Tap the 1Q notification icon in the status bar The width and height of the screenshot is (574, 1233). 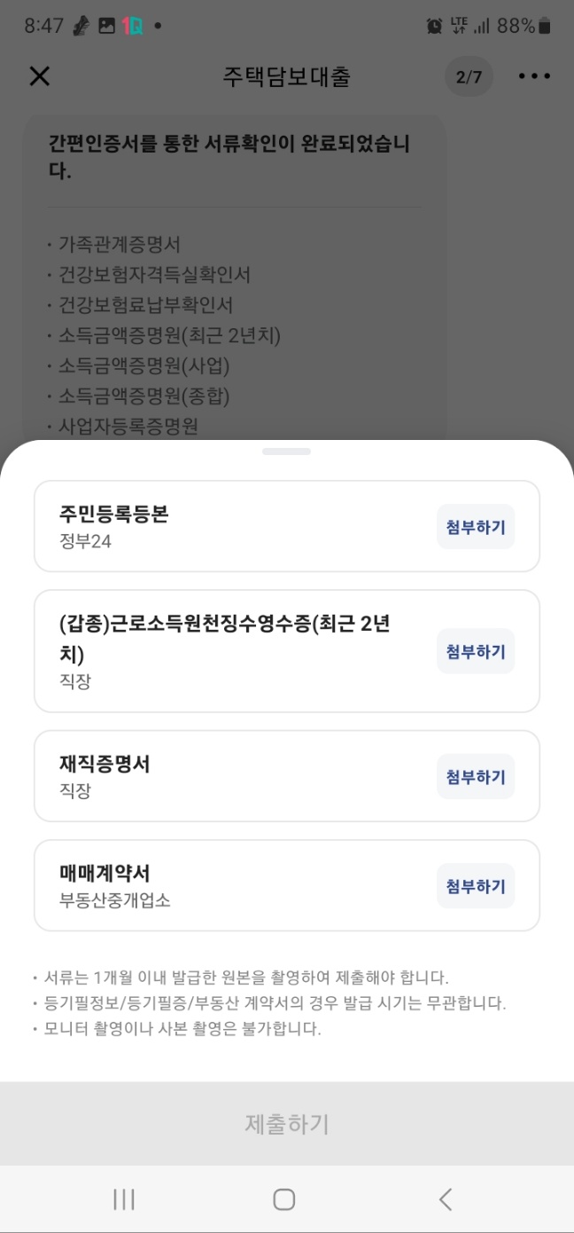pos(130,25)
